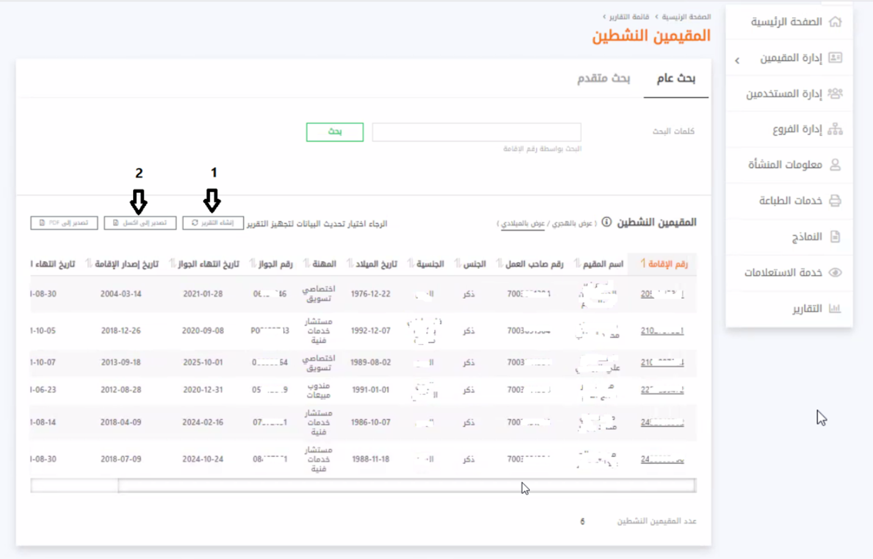Click passport expiry 2020-09-08 cell
The width and height of the screenshot is (873, 559).
coord(203,331)
